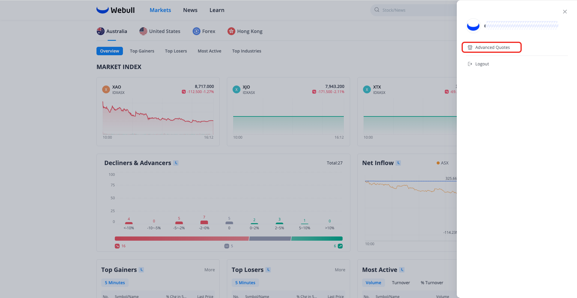
Task: Click the Forex currency icon
Action: 197,31
